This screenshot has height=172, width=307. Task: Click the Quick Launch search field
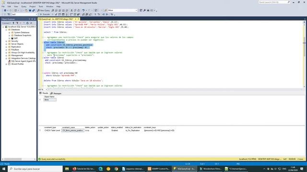[274, 2]
